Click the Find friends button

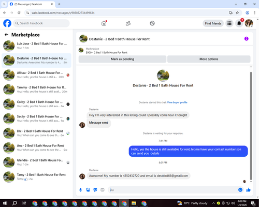click(x=213, y=23)
